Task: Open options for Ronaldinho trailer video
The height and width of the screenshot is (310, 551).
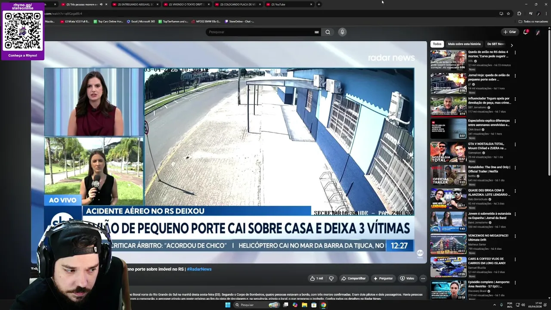Action: coord(515,167)
